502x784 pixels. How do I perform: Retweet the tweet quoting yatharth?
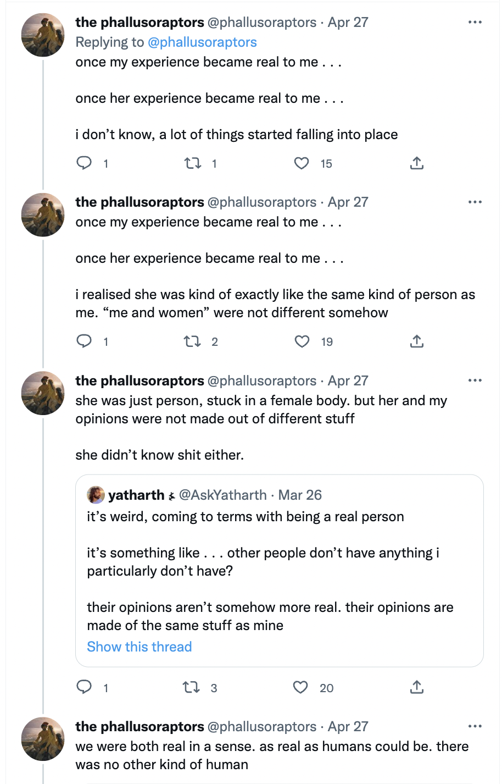(x=192, y=687)
